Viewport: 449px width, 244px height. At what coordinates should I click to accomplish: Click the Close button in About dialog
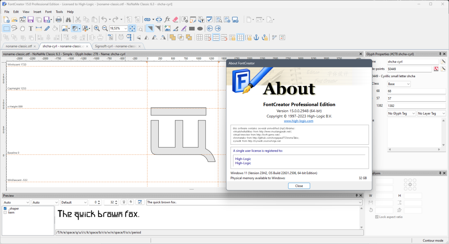click(299, 186)
